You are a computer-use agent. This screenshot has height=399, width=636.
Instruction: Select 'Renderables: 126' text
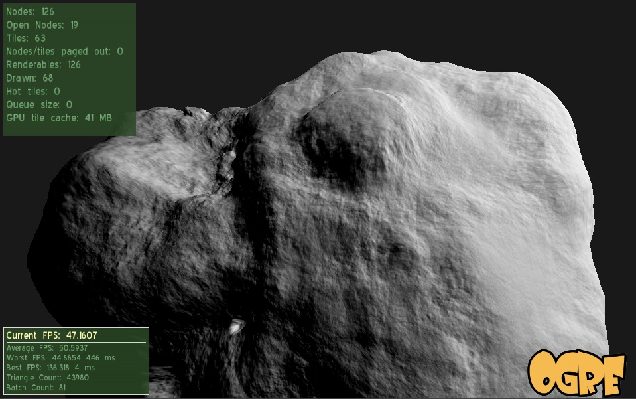click(x=43, y=65)
